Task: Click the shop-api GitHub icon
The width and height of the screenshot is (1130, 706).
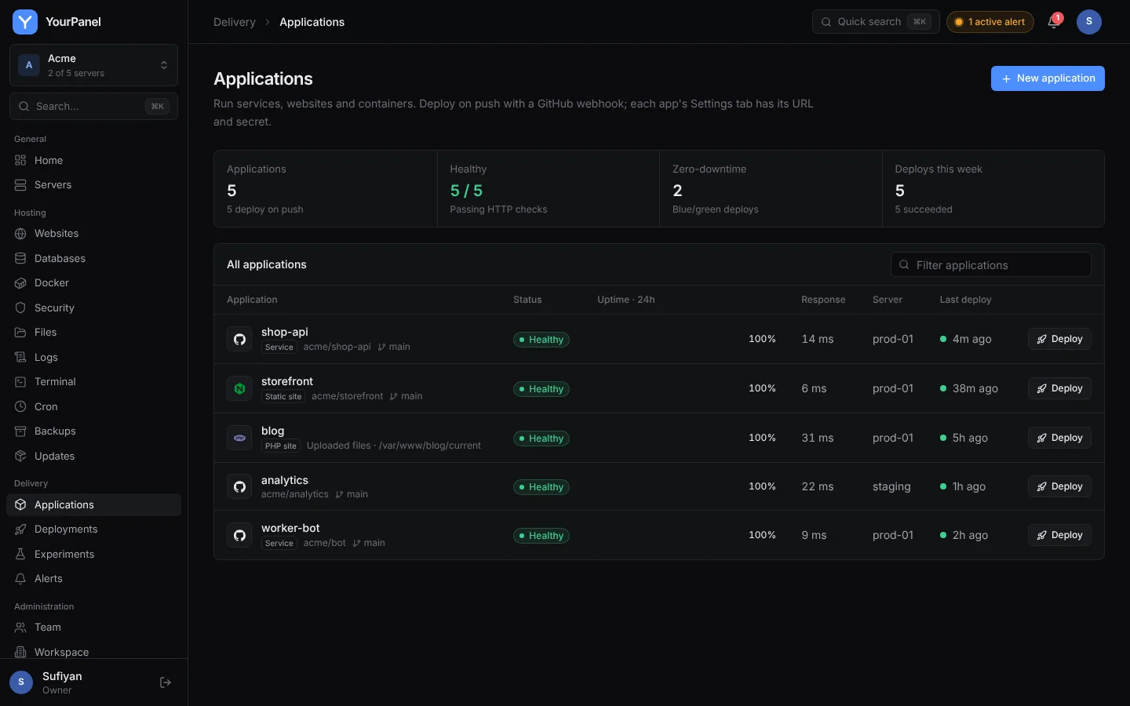Action: (x=239, y=339)
